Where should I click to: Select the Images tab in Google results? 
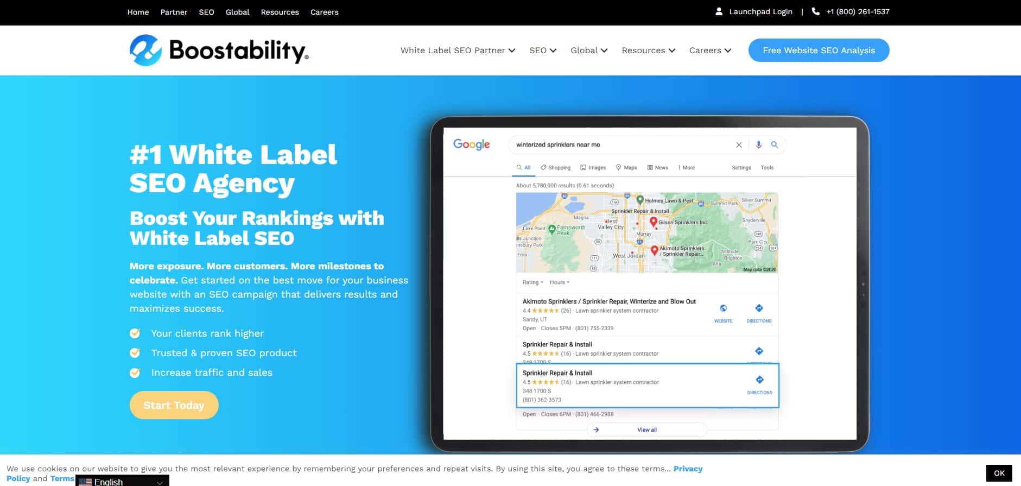click(x=593, y=168)
